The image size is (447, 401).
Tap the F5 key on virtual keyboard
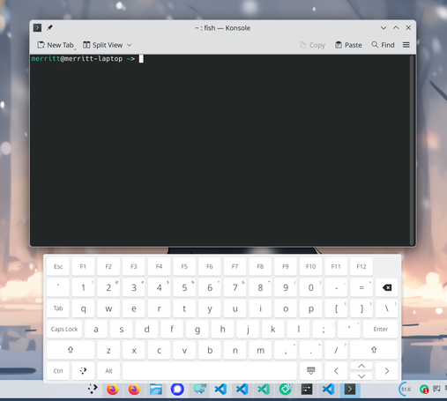coord(184,266)
